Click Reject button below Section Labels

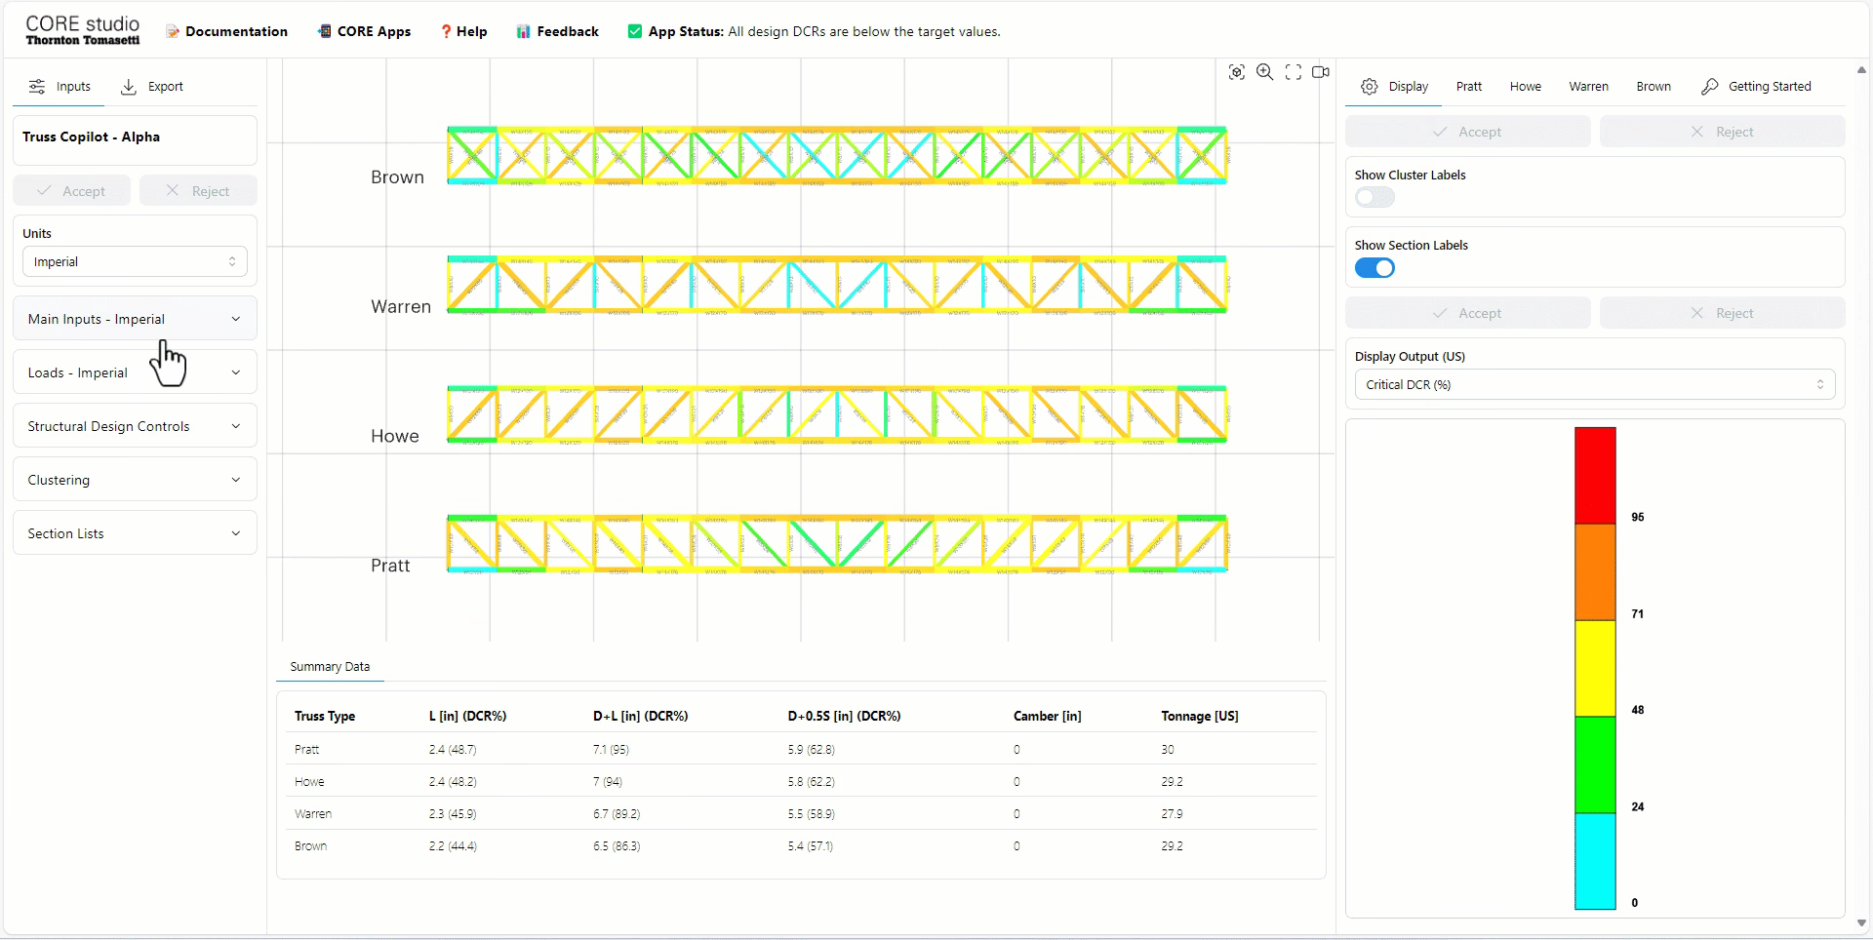pyautogui.click(x=1722, y=313)
